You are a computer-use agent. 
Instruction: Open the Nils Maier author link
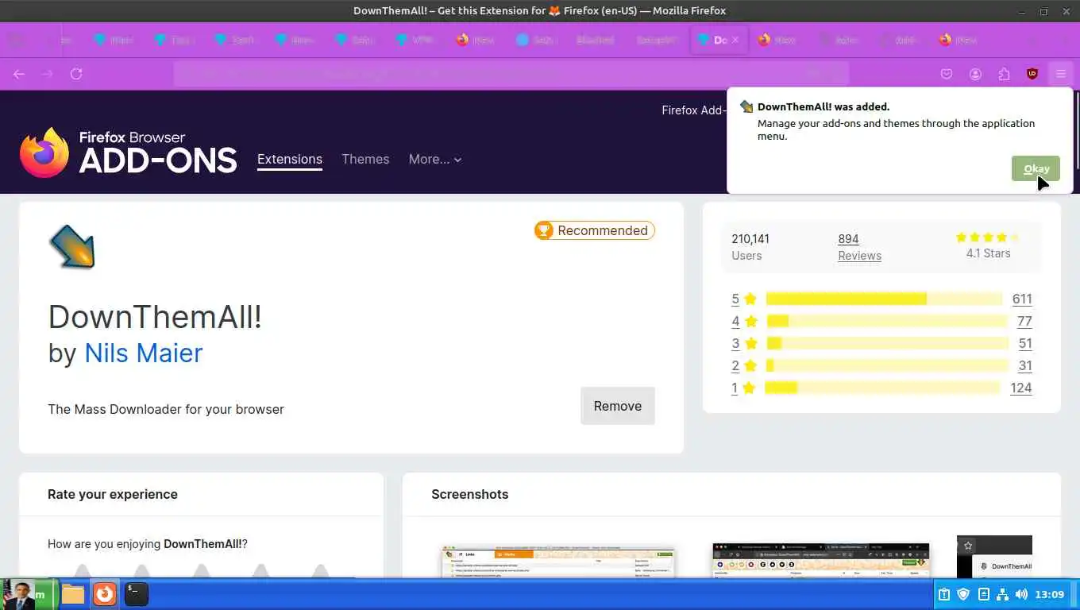pos(144,353)
